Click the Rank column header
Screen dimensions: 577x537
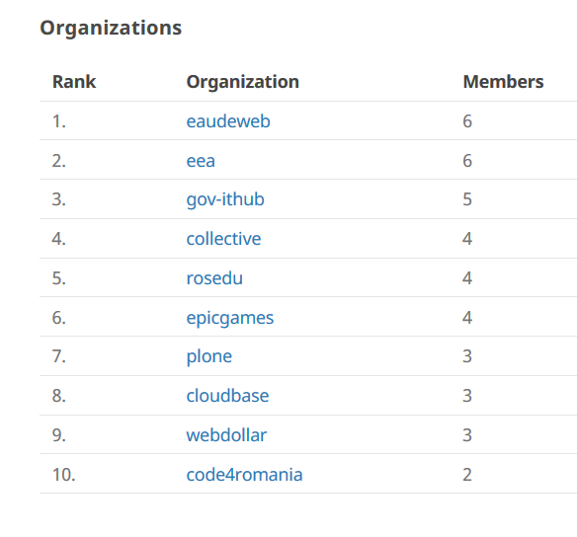(74, 82)
